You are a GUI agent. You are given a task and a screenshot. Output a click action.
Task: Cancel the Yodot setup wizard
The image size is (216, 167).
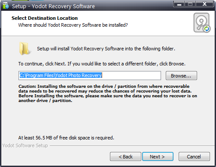click(x=194, y=157)
